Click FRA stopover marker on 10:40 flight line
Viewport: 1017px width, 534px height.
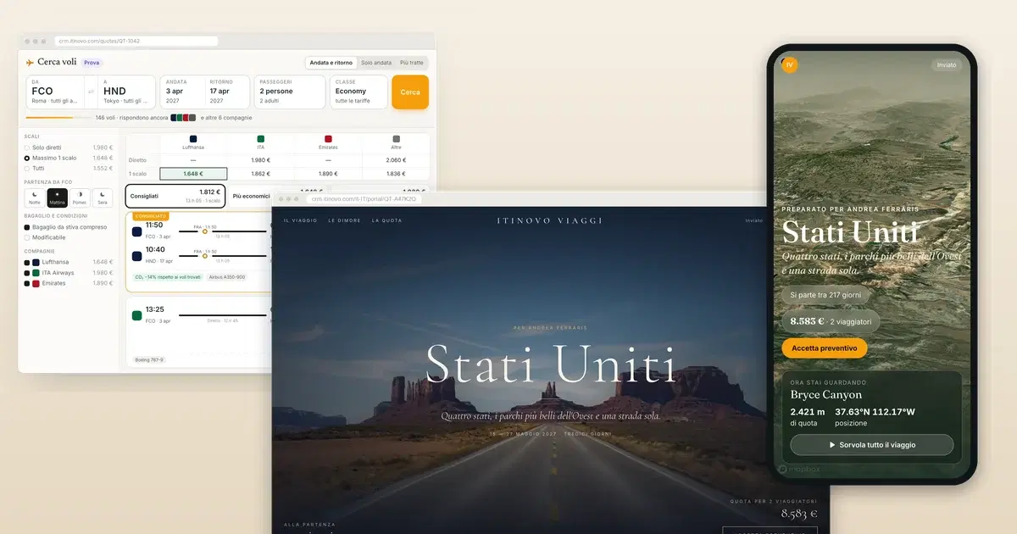[204, 256]
